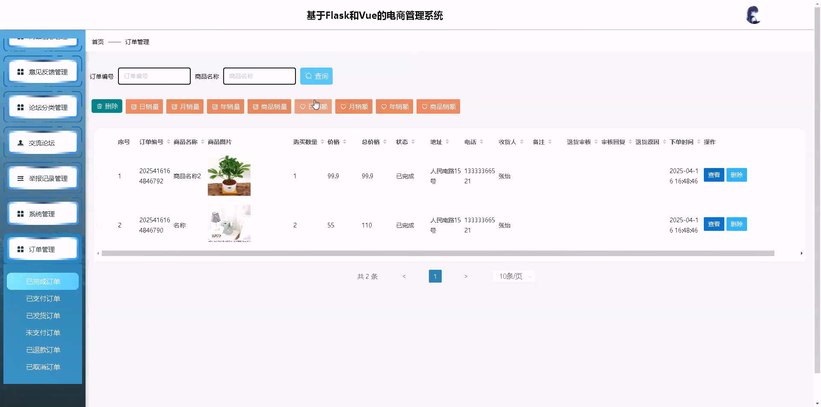Viewport: 821px width, 407px height.
Task: Sort by 价格 column arrows
Action: [345, 142]
